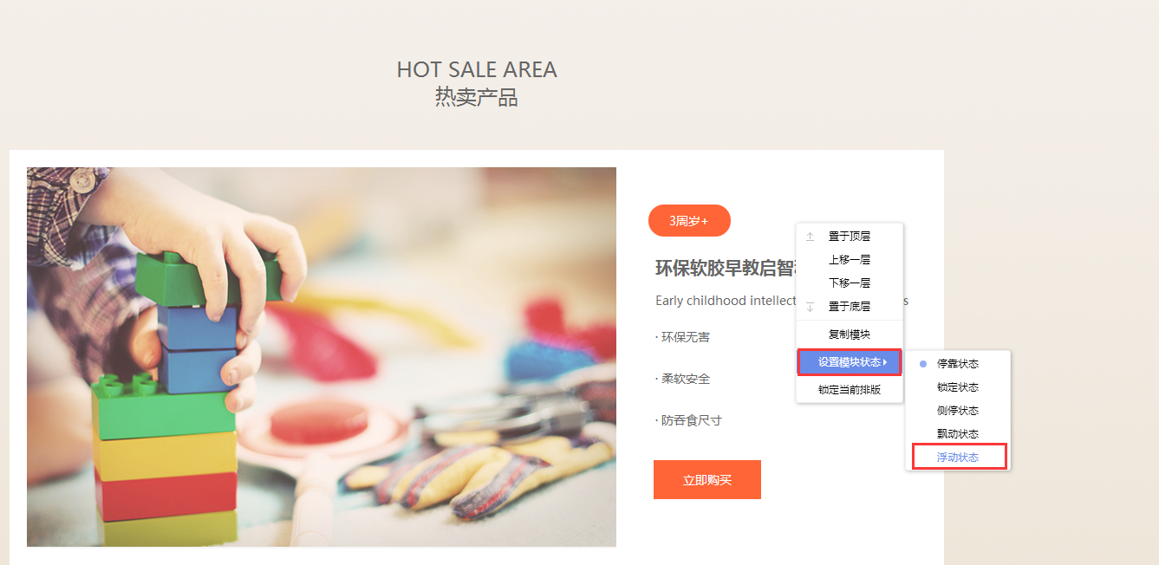Screen dimensions: 1159x565
Task: Switch module to 侧停状态
Action: 958,411
